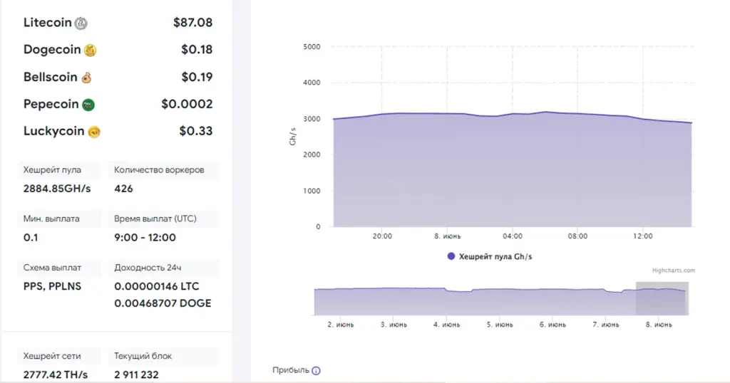Image resolution: width=730 pixels, height=383 pixels.
Task: Select 7. июнь in the chart navigator
Action: coord(606,325)
